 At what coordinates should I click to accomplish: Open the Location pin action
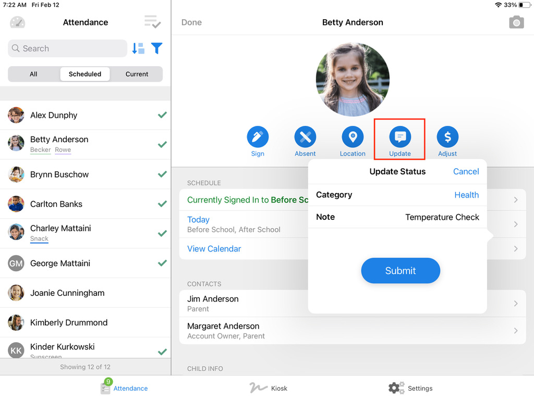[x=353, y=137]
